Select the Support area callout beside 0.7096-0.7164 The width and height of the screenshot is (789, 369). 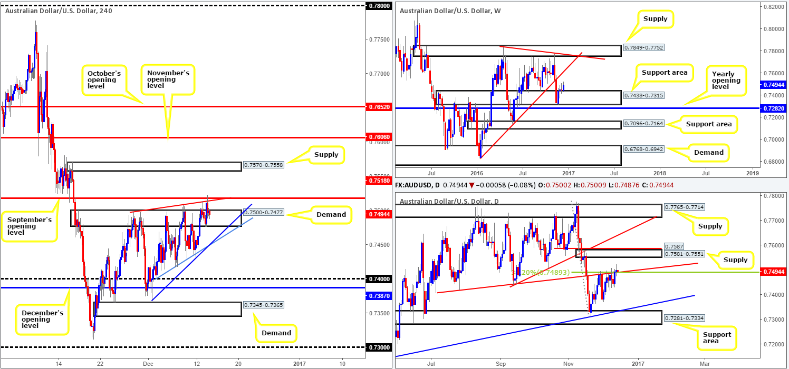click(x=710, y=124)
